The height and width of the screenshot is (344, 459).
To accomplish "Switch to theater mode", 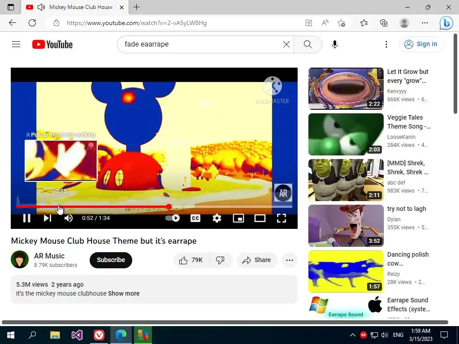I will (x=260, y=218).
